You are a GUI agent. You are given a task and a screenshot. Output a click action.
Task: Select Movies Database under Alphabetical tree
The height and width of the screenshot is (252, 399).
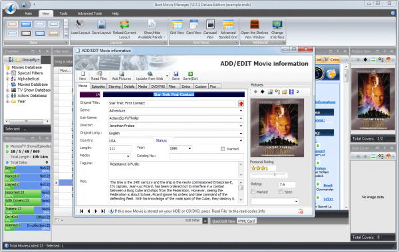[33, 84]
